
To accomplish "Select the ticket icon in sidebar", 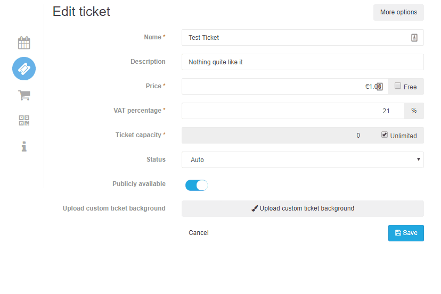I will click(x=24, y=69).
